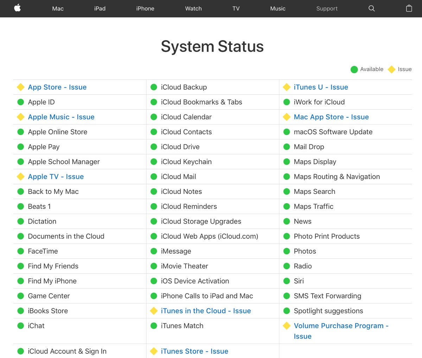Open the Support menu item

(327, 8)
